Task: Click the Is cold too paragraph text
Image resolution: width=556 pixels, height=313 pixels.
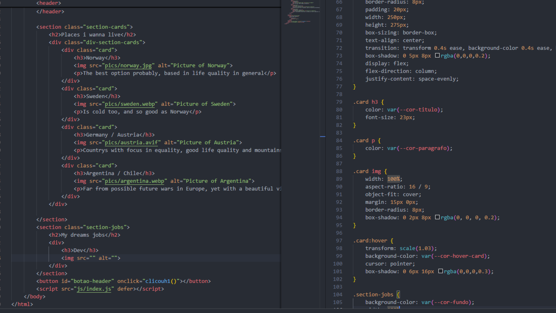Action: [136, 111]
